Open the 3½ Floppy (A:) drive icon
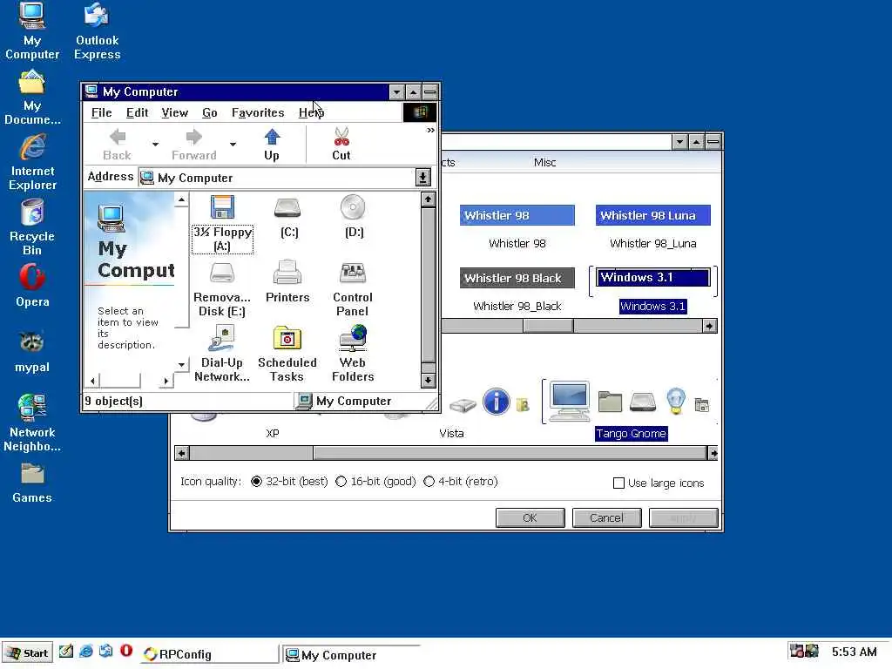The image size is (892, 669). pos(222,223)
